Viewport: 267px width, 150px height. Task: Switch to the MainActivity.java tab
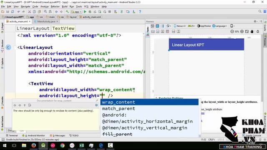(46, 21)
